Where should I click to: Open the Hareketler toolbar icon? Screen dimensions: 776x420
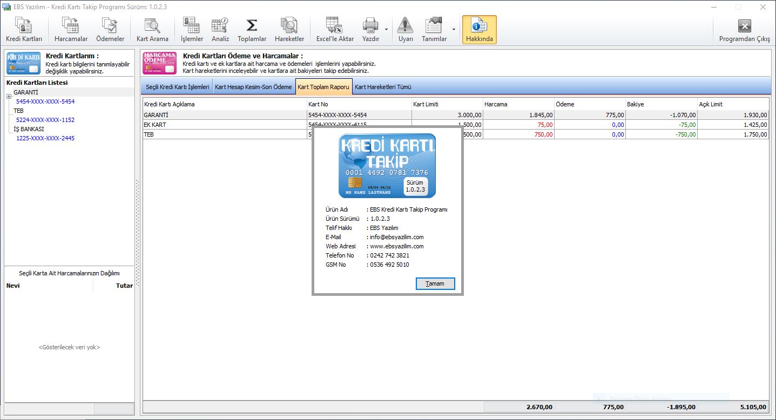[x=289, y=30]
